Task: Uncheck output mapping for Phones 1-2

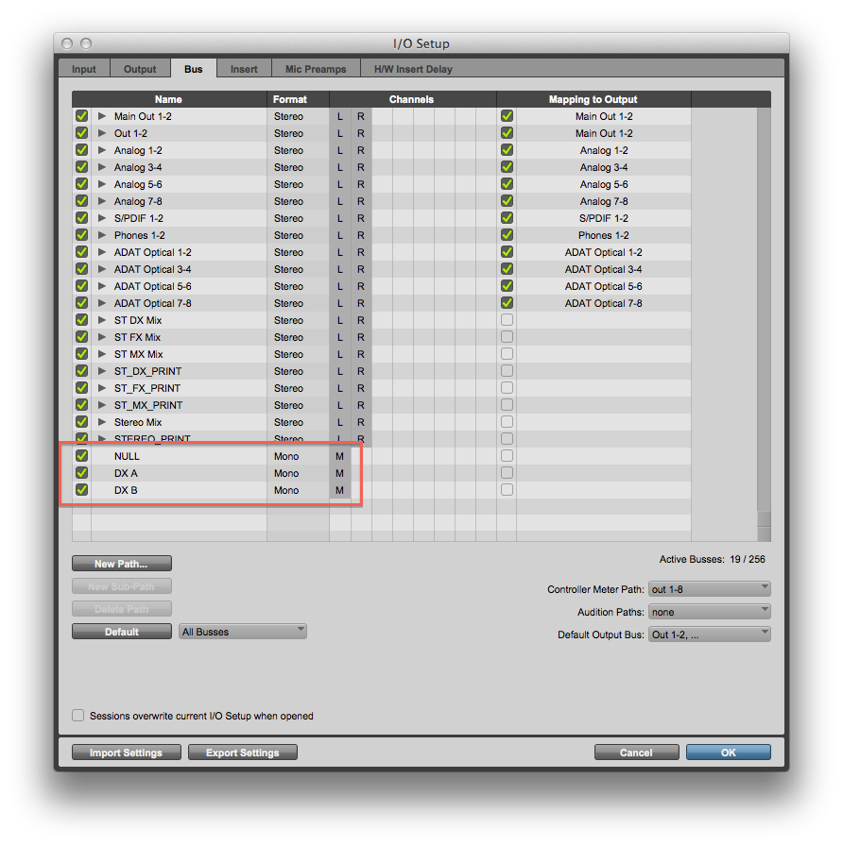Action: (x=507, y=235)
